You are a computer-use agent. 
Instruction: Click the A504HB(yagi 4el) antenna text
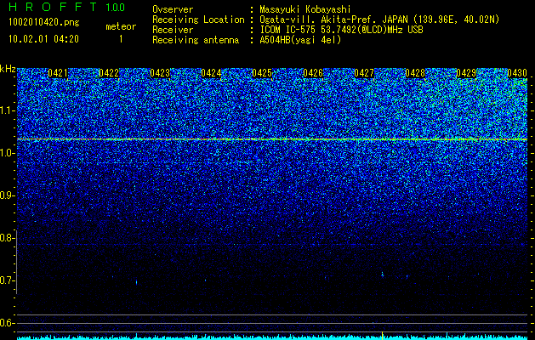300,40
